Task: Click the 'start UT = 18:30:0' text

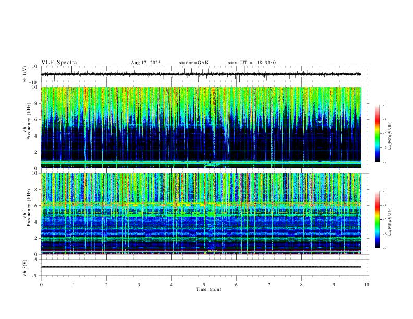Action: pyautogui.click(x=252, y=63)
